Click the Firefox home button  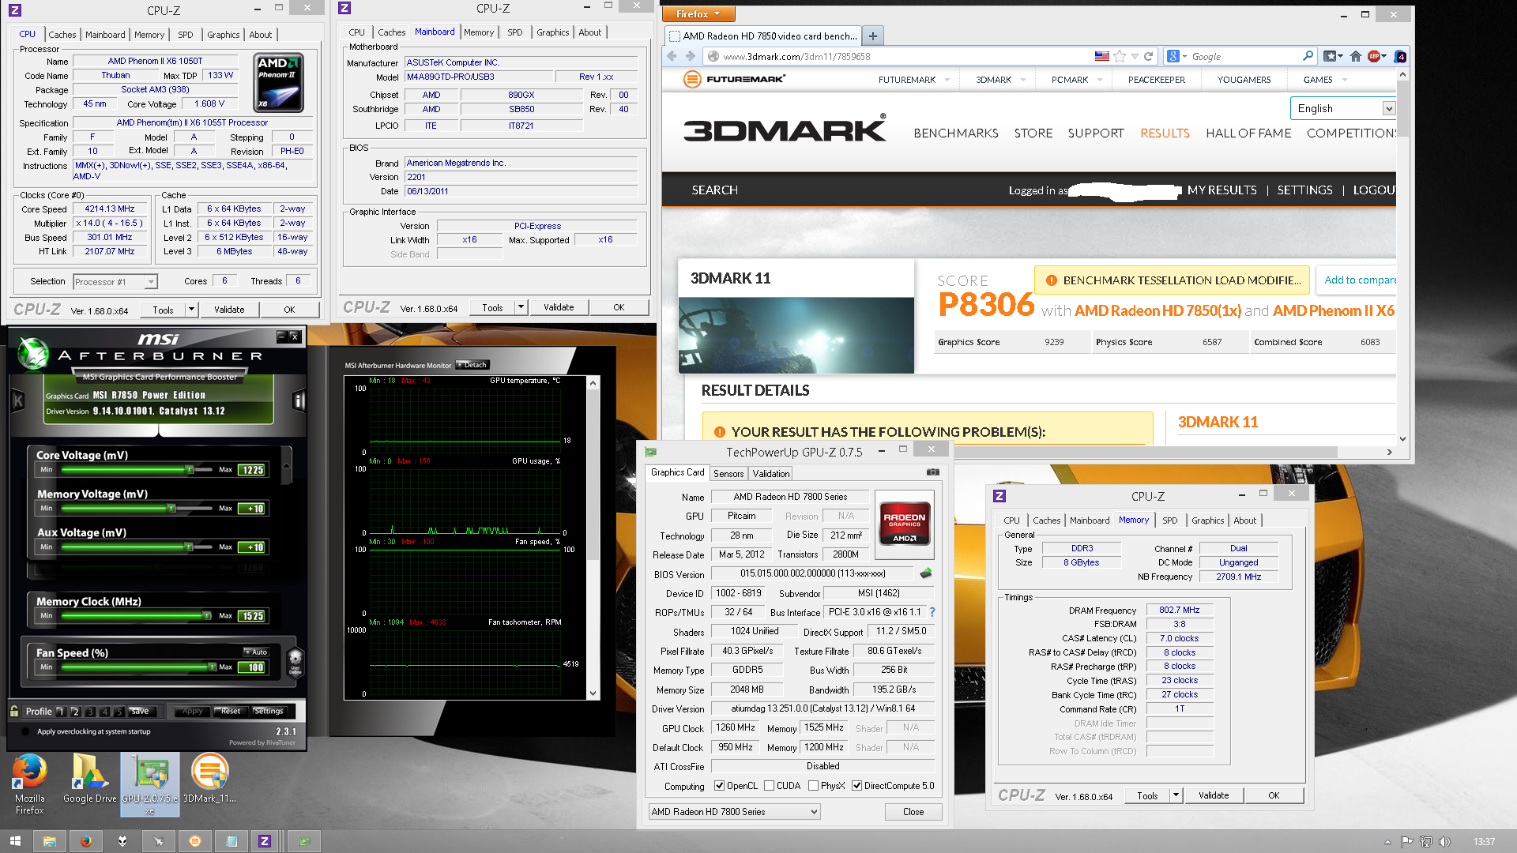pos(1356,56)
